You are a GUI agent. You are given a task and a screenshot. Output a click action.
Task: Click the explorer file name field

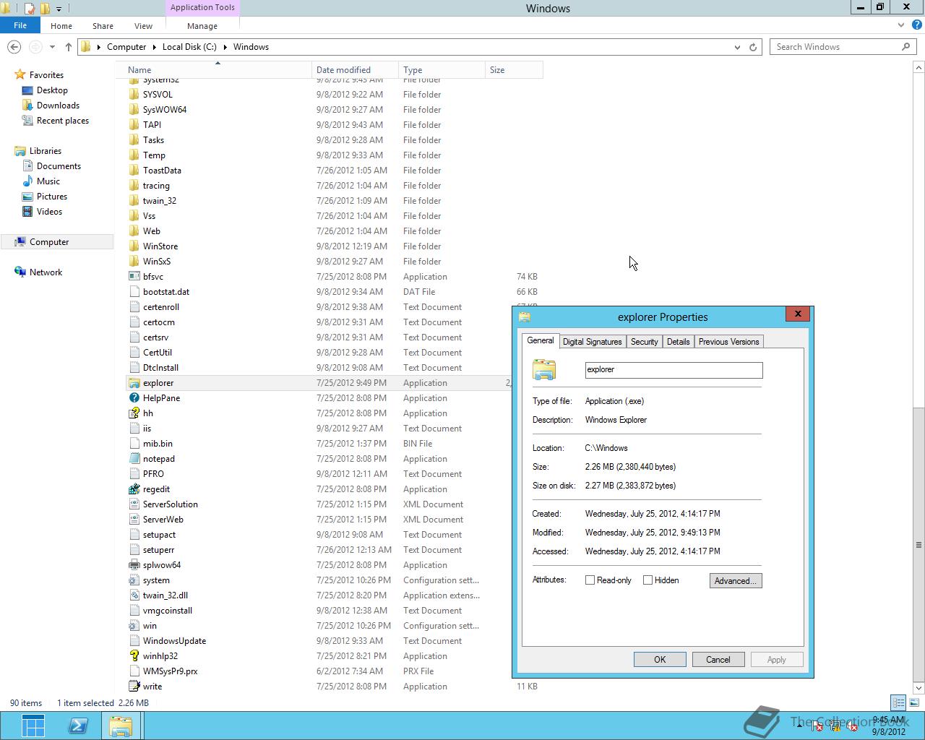click(674, 370)
